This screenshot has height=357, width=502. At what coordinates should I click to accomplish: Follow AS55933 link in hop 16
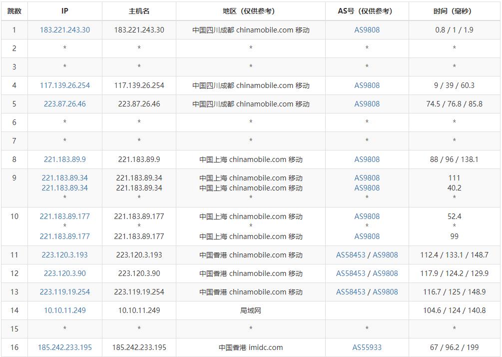(367, 347)
